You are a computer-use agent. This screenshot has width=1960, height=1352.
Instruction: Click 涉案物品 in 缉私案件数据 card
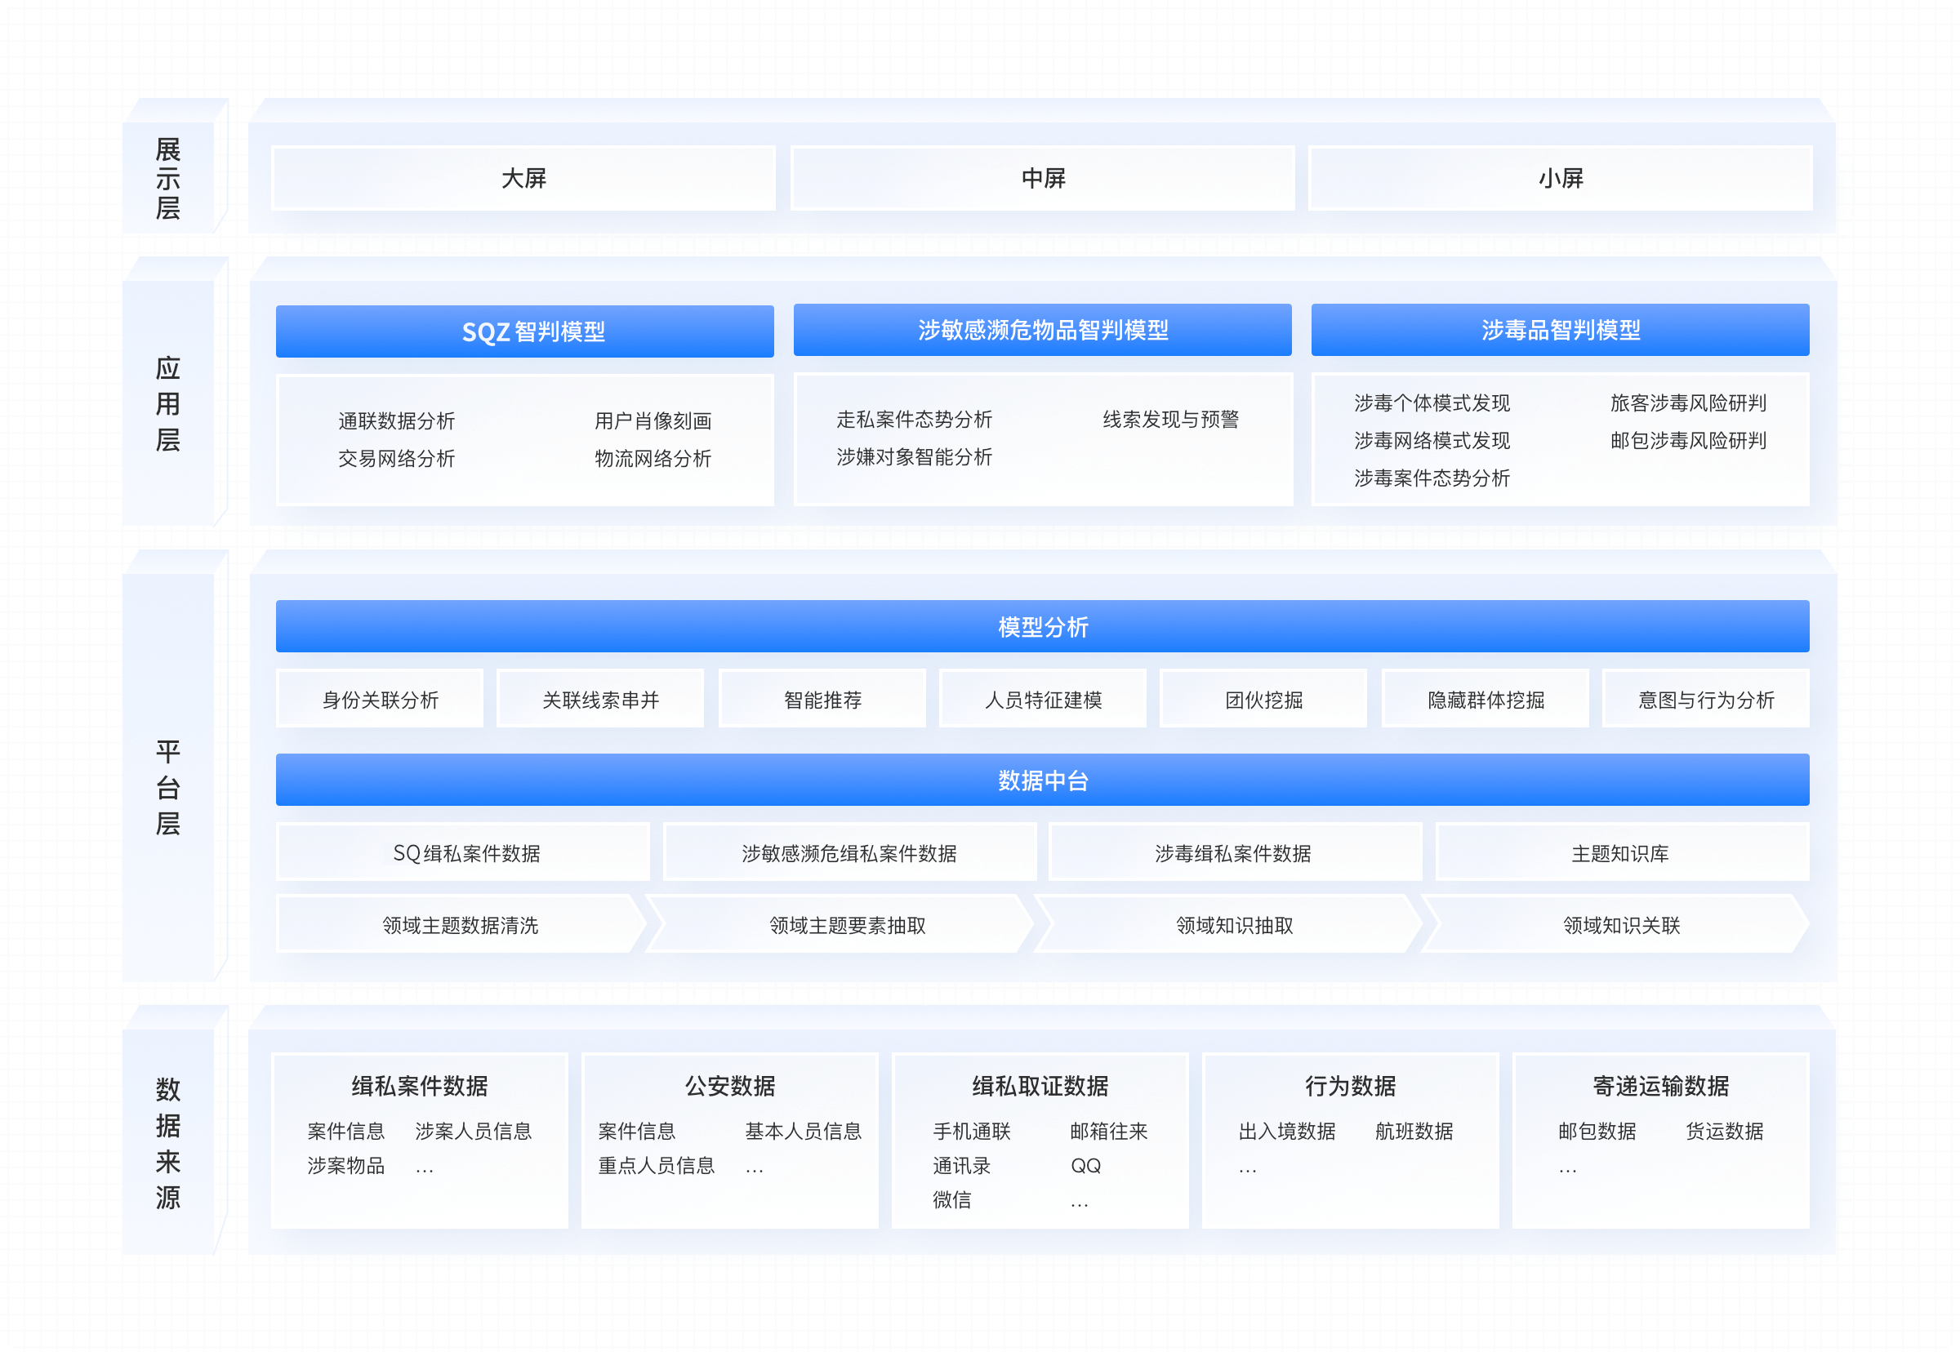[x=345, y=1166]
